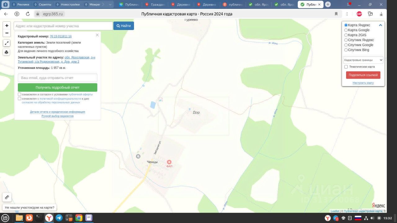Image resolution: width=397 pixels, height=223 pixels.
Task: Zoom out with the map minus button
Action: coord(7,33)
